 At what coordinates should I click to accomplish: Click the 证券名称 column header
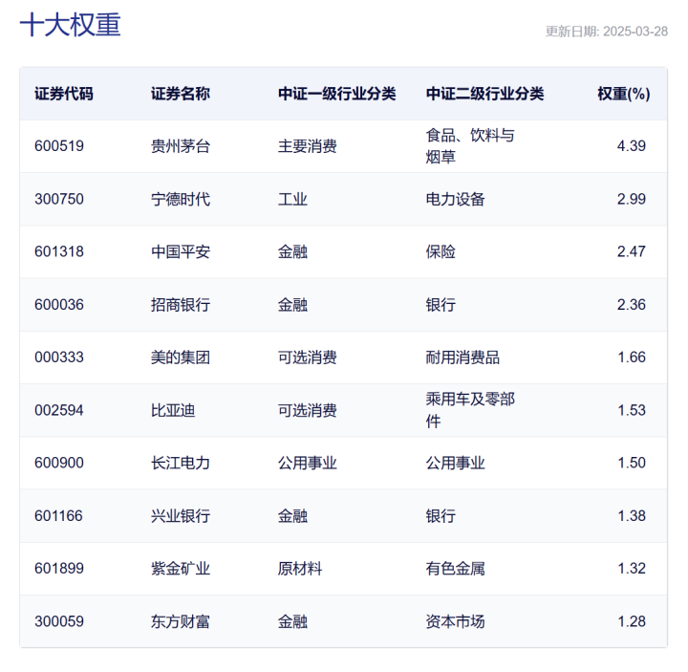pyautogui.click(x=181, y=94)
